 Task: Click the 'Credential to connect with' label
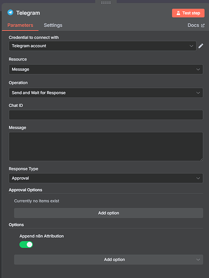[x=34, y=37]
